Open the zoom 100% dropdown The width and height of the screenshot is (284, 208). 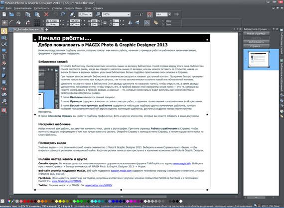[129, 14]
